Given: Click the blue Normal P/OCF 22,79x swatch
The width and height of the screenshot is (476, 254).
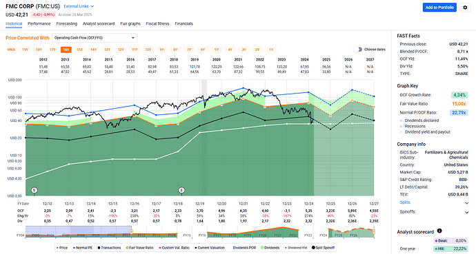Looking at the screenshot, I should tap(459, 113).
